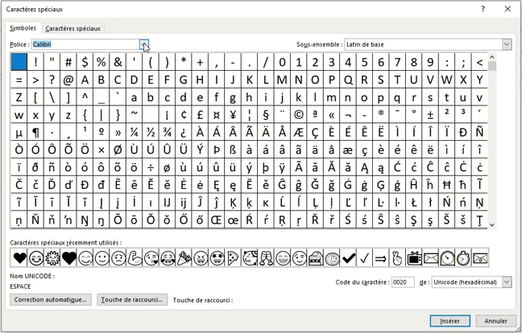Pick the clinking champagne glasses emoji
Screen dimensions: 522x333
point(267,258)
